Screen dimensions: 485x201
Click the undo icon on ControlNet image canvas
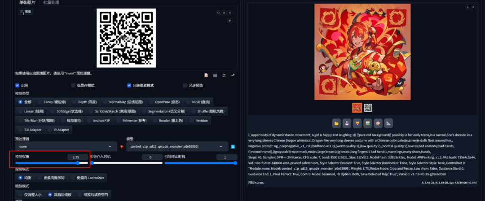[x=218, y=13]
